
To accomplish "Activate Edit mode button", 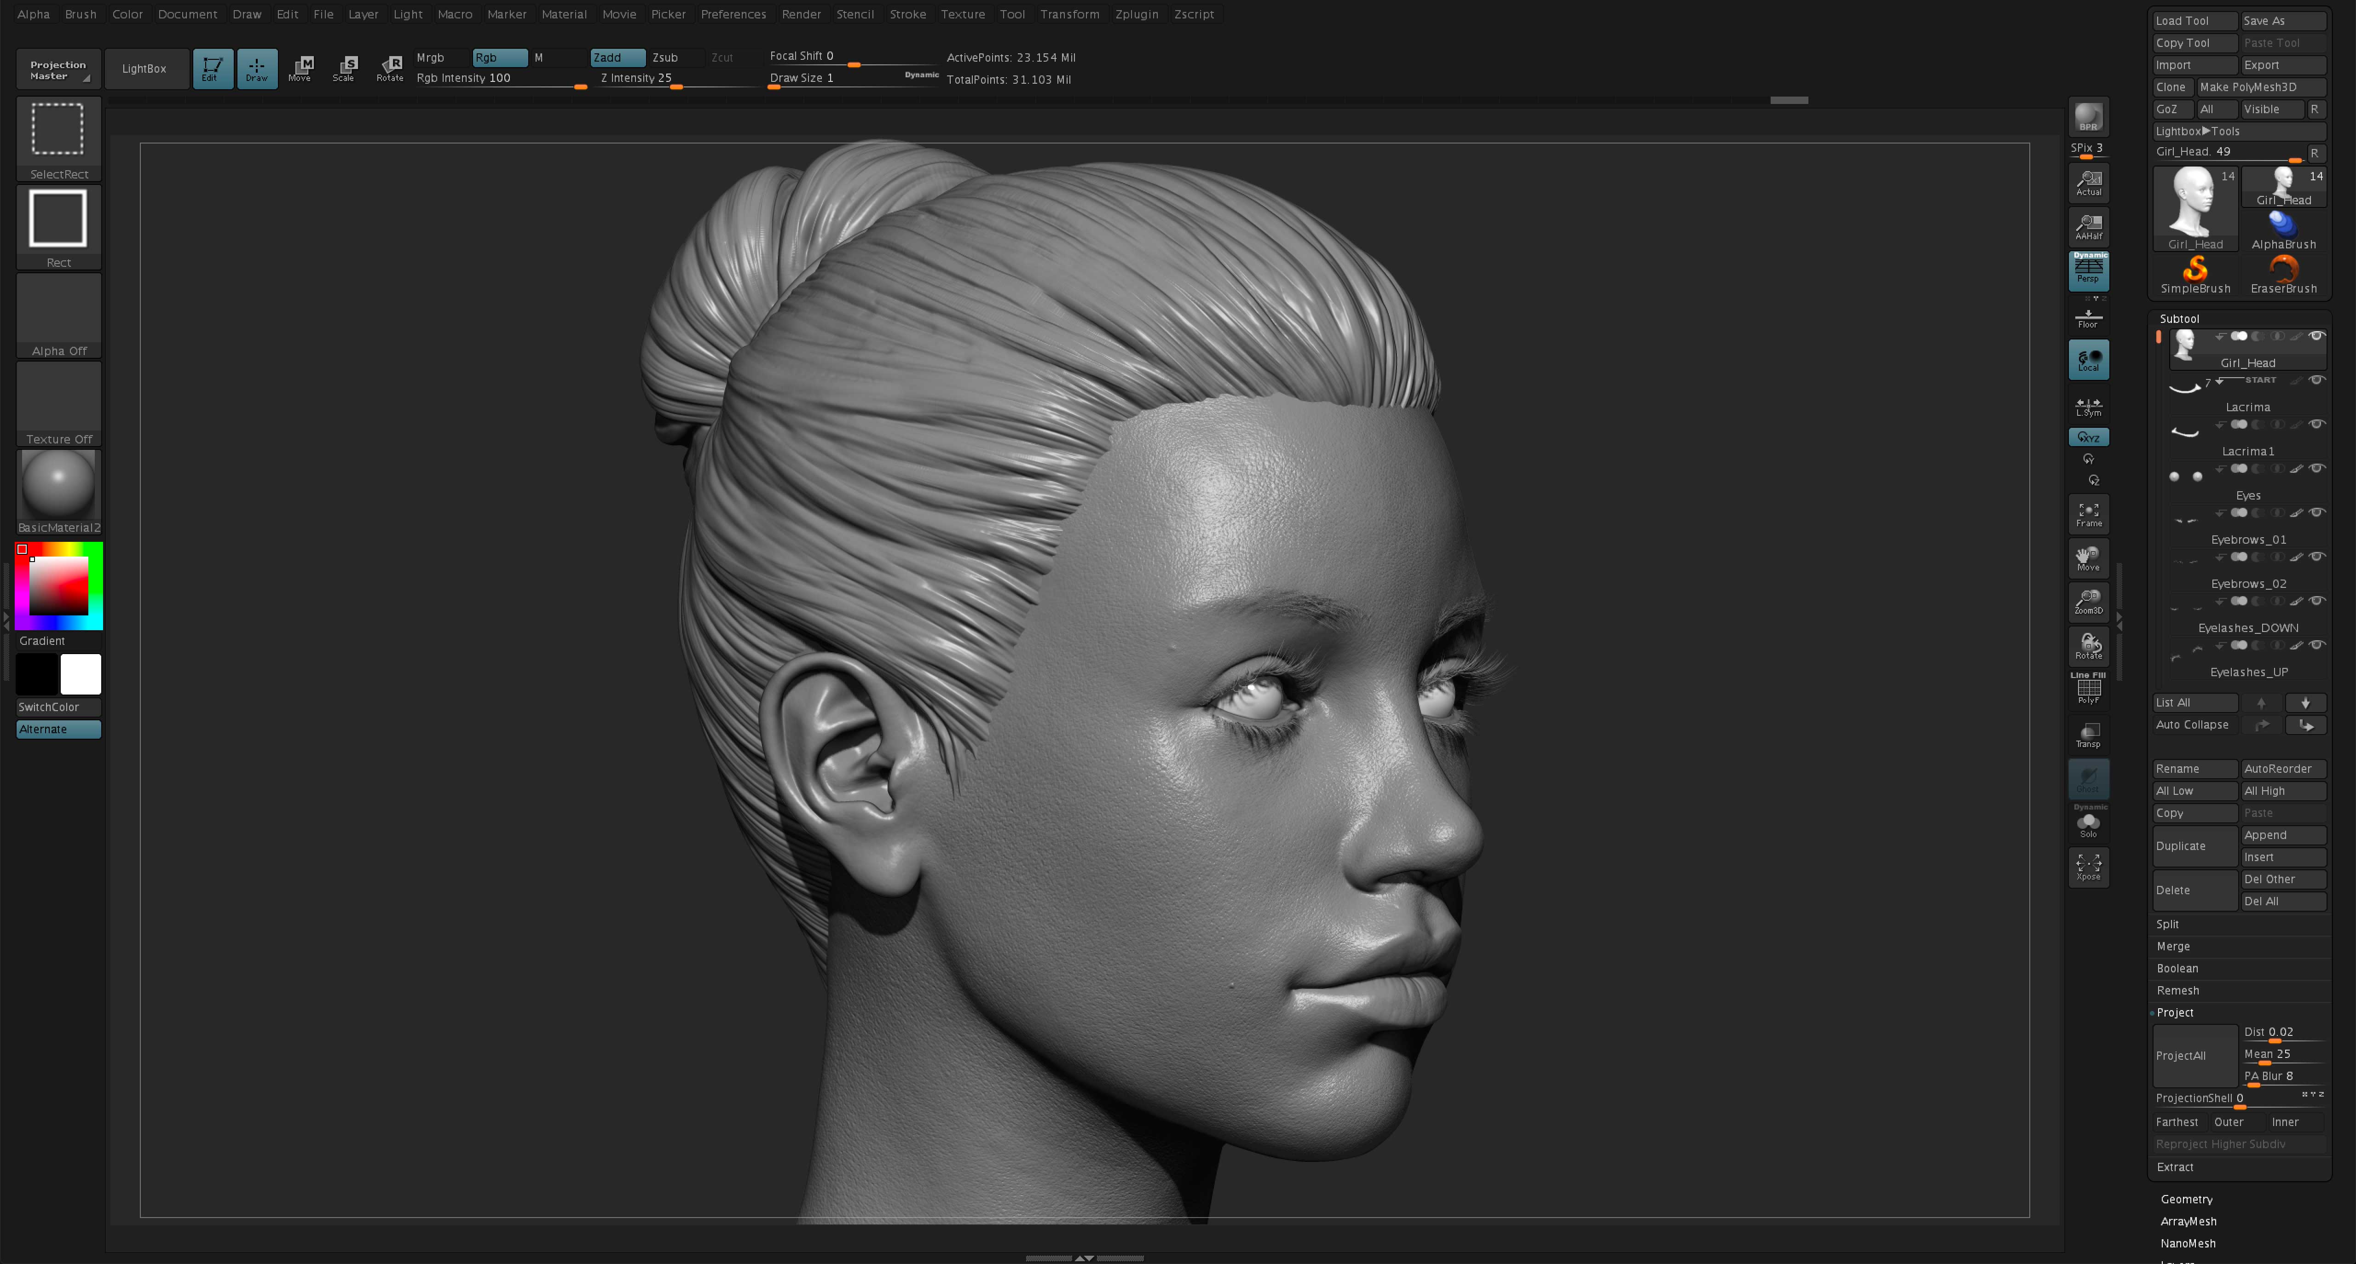I will click(x=212, y=69).
